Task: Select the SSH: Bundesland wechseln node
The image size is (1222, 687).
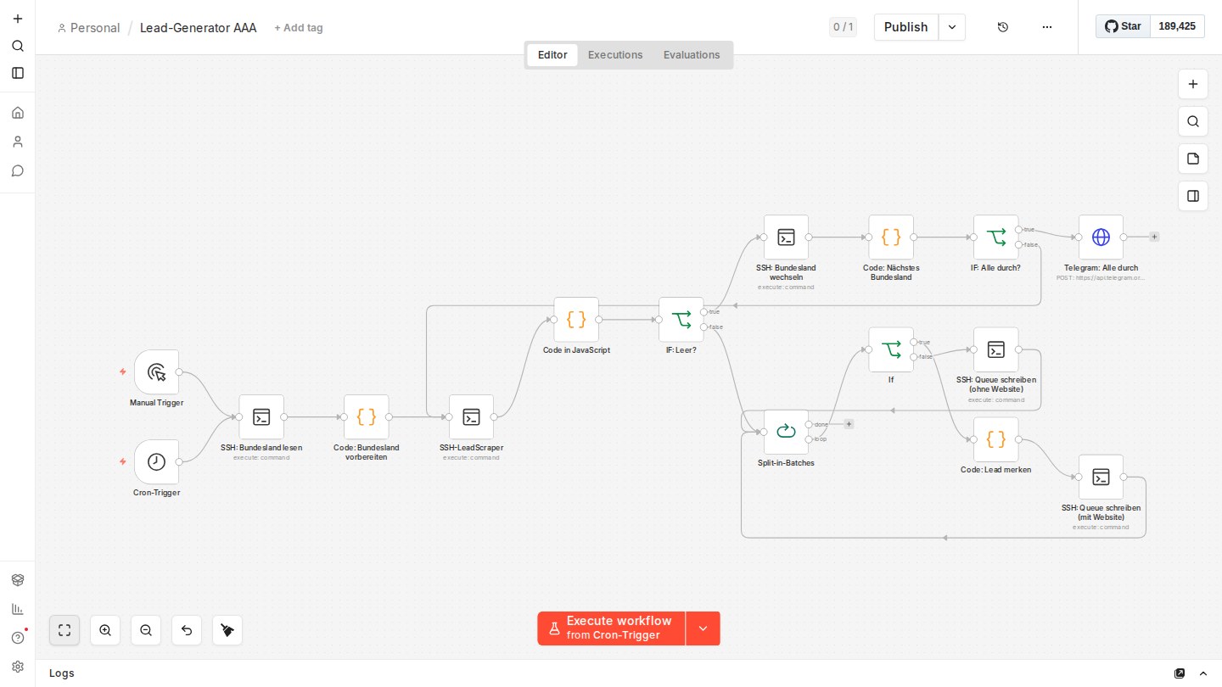Action: click(786, 237)
